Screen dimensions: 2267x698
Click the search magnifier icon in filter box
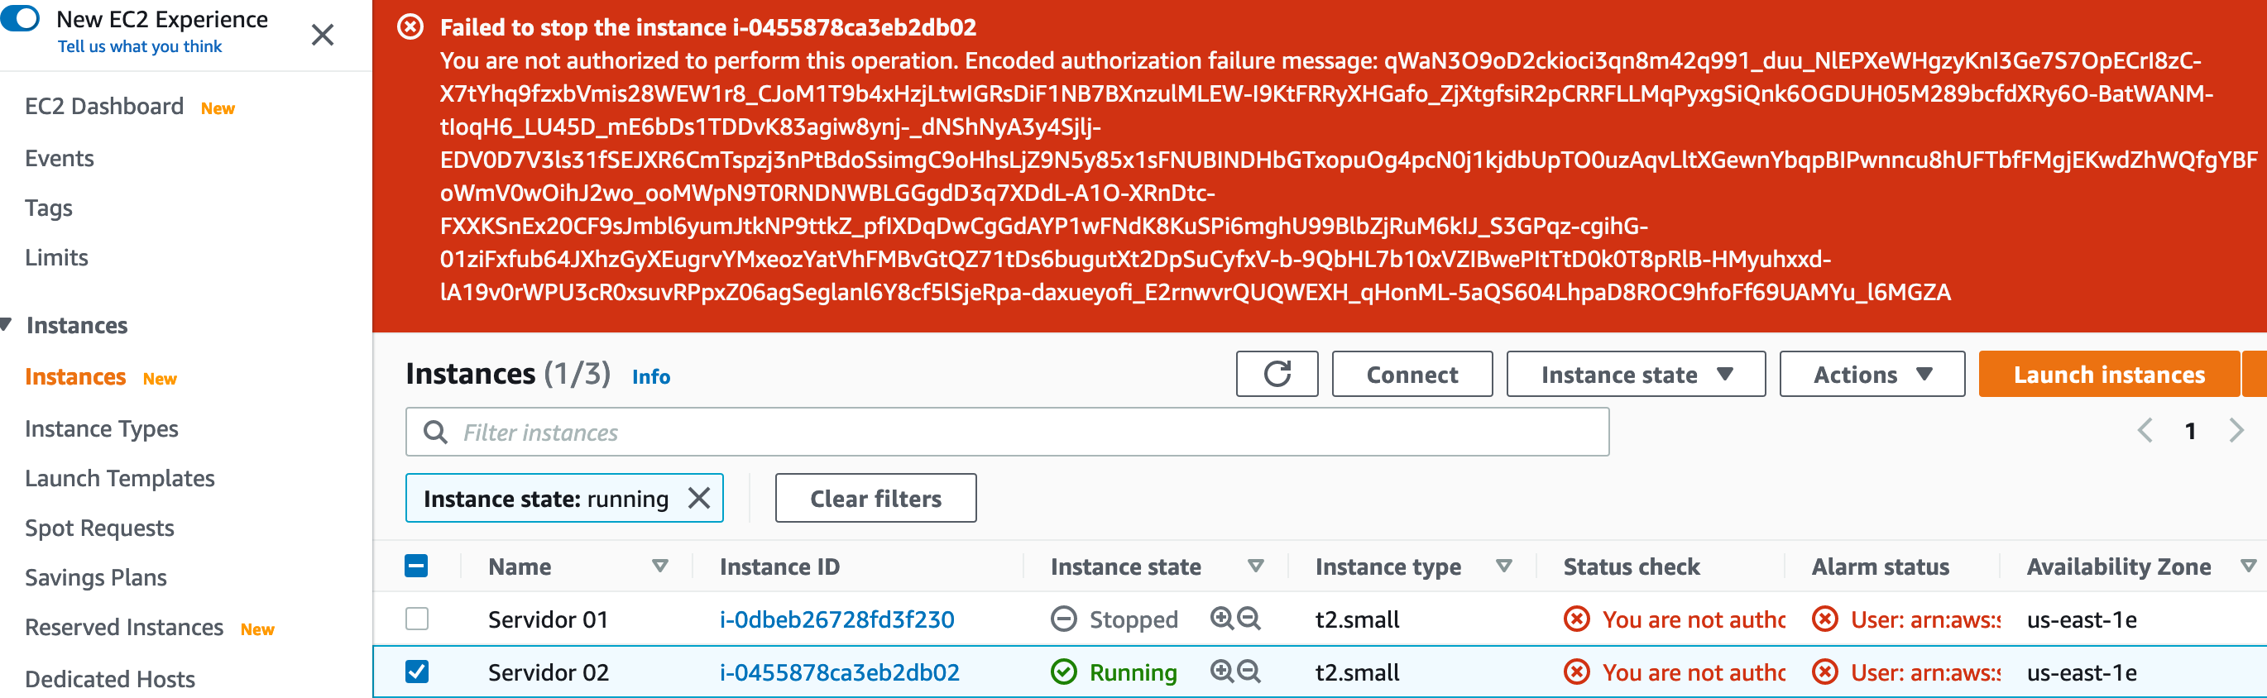point(434,433)
